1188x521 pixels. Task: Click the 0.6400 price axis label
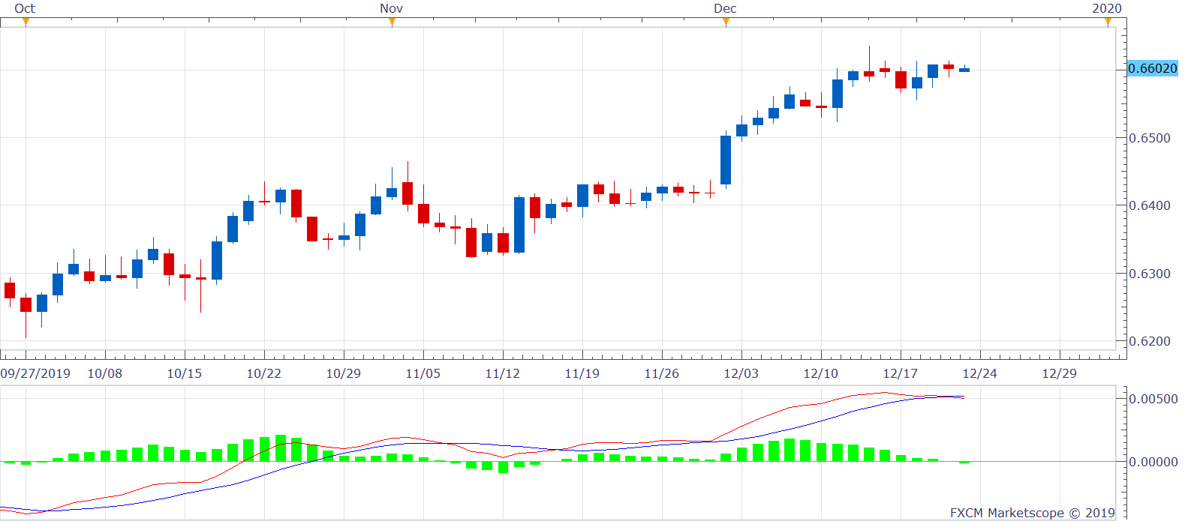point(1150,205)
